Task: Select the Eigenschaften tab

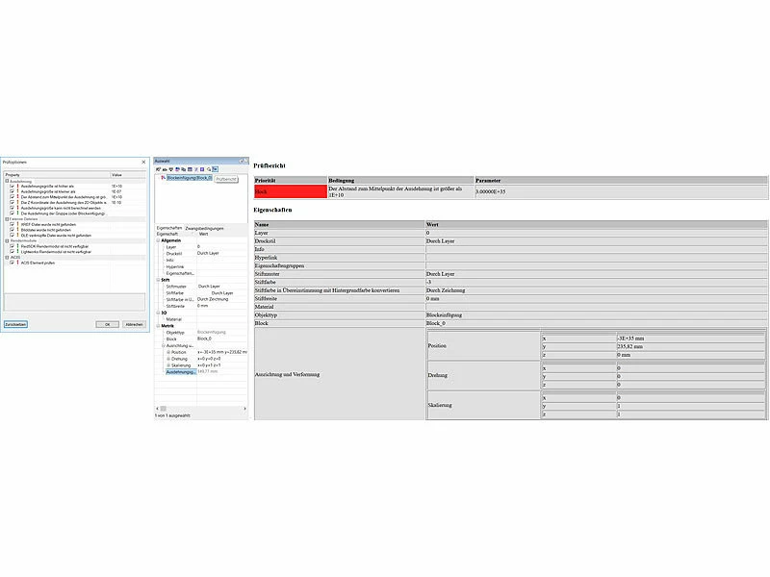Action: (168, 228)
